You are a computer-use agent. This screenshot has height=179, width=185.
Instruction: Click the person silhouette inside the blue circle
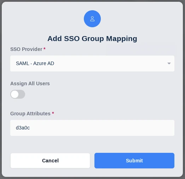point(92,19)
